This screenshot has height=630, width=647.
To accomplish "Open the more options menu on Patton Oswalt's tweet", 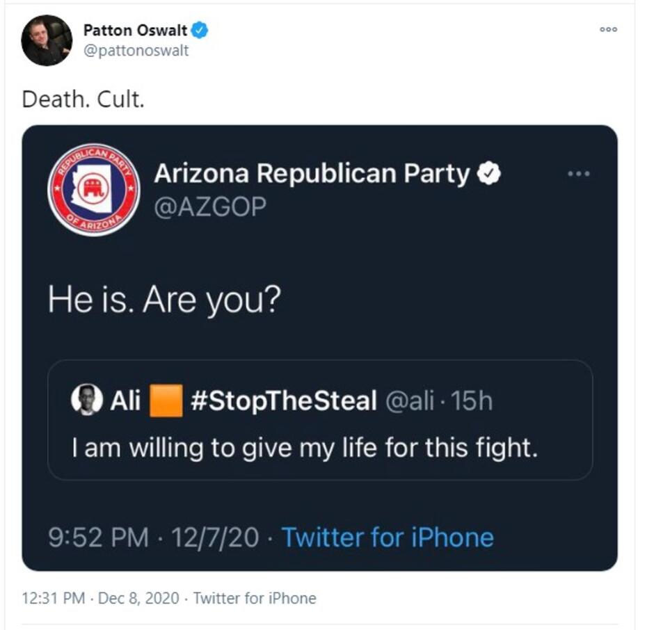I will (608, 30).
